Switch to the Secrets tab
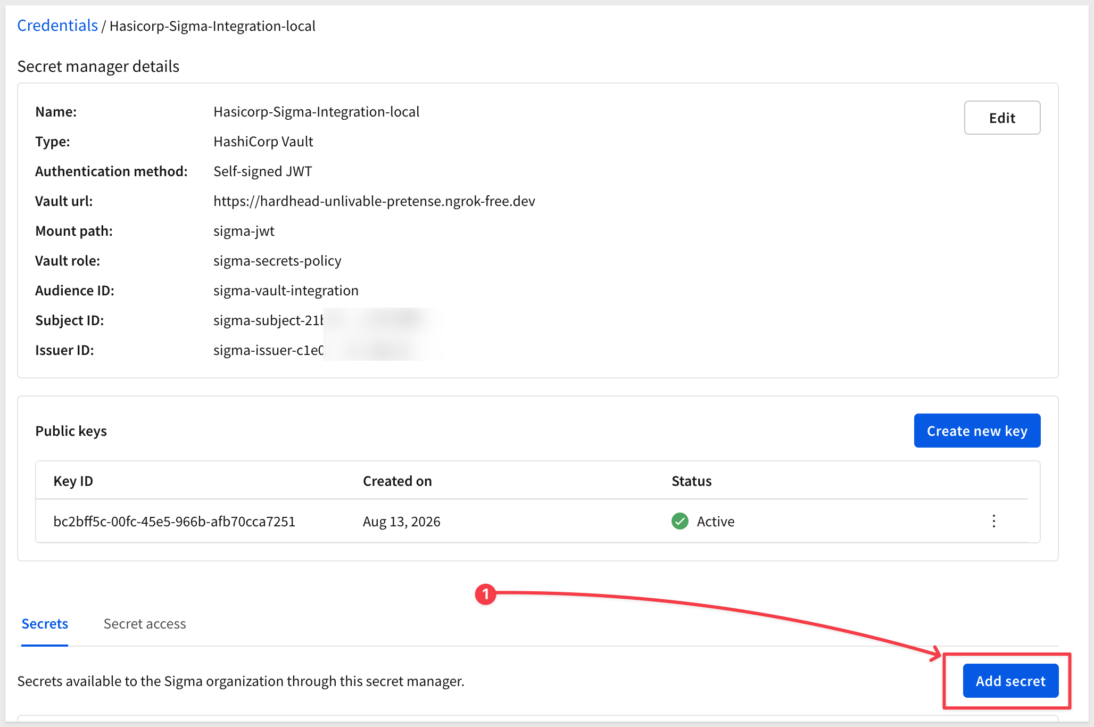 [x=45, y=623]
